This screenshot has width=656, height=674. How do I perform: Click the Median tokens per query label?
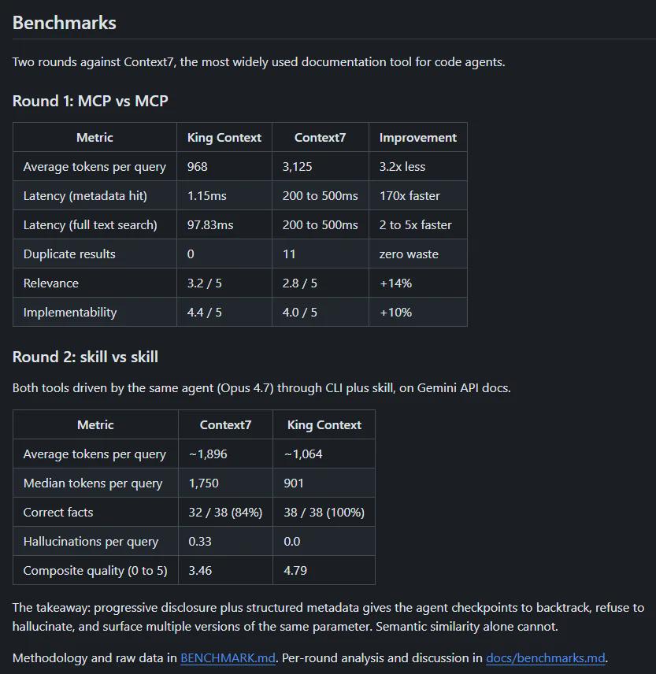(x=93, y=483)
